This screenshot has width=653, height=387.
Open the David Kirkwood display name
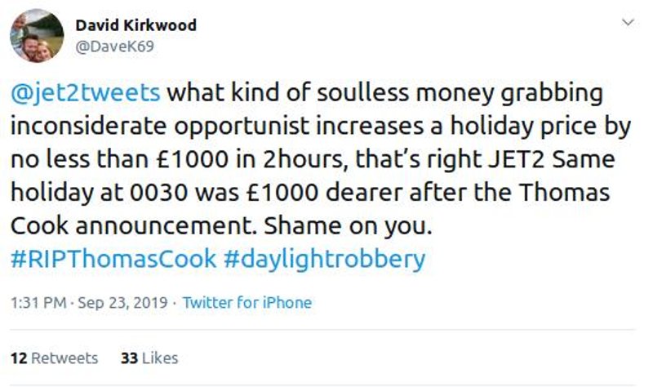135,25
